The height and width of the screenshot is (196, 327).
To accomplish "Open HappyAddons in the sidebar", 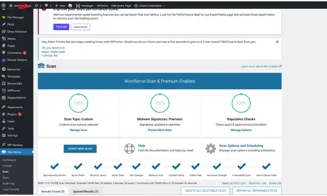I will pyautogui.click(x=16, y=98).
